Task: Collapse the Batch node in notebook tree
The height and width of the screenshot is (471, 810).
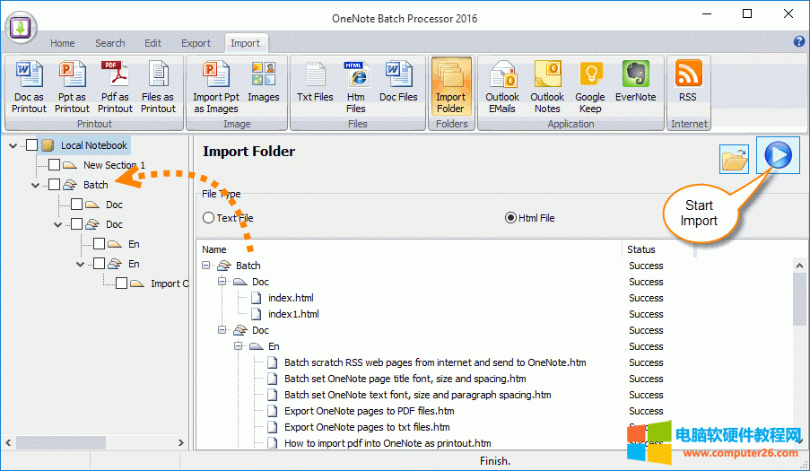Action: [x=36, y=185]
